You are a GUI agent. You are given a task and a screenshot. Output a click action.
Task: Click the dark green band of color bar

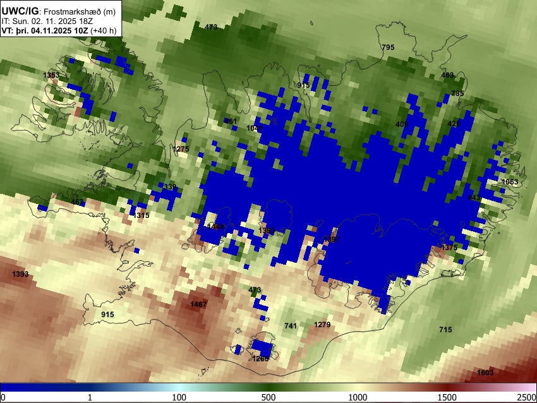(268, 387)
